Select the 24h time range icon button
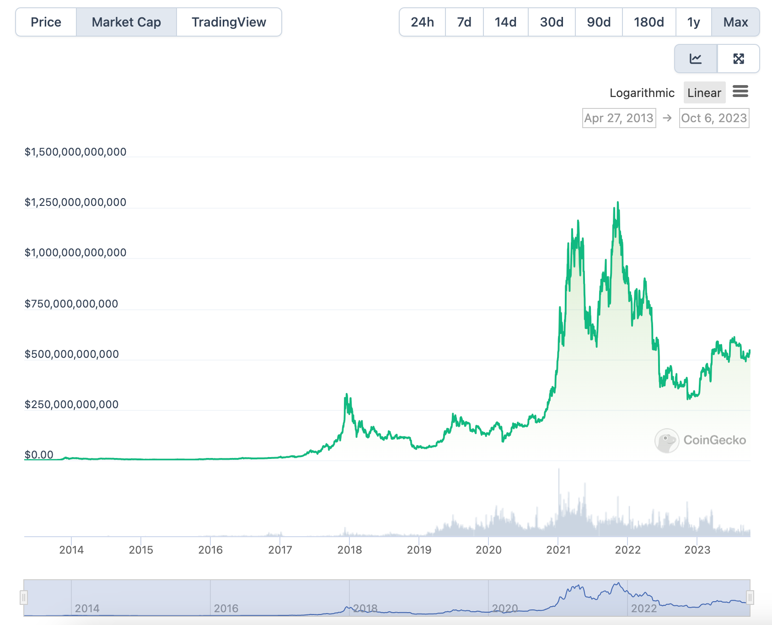Screen dimensions: 772x625 pyautogui.click(x=421, y=22)
